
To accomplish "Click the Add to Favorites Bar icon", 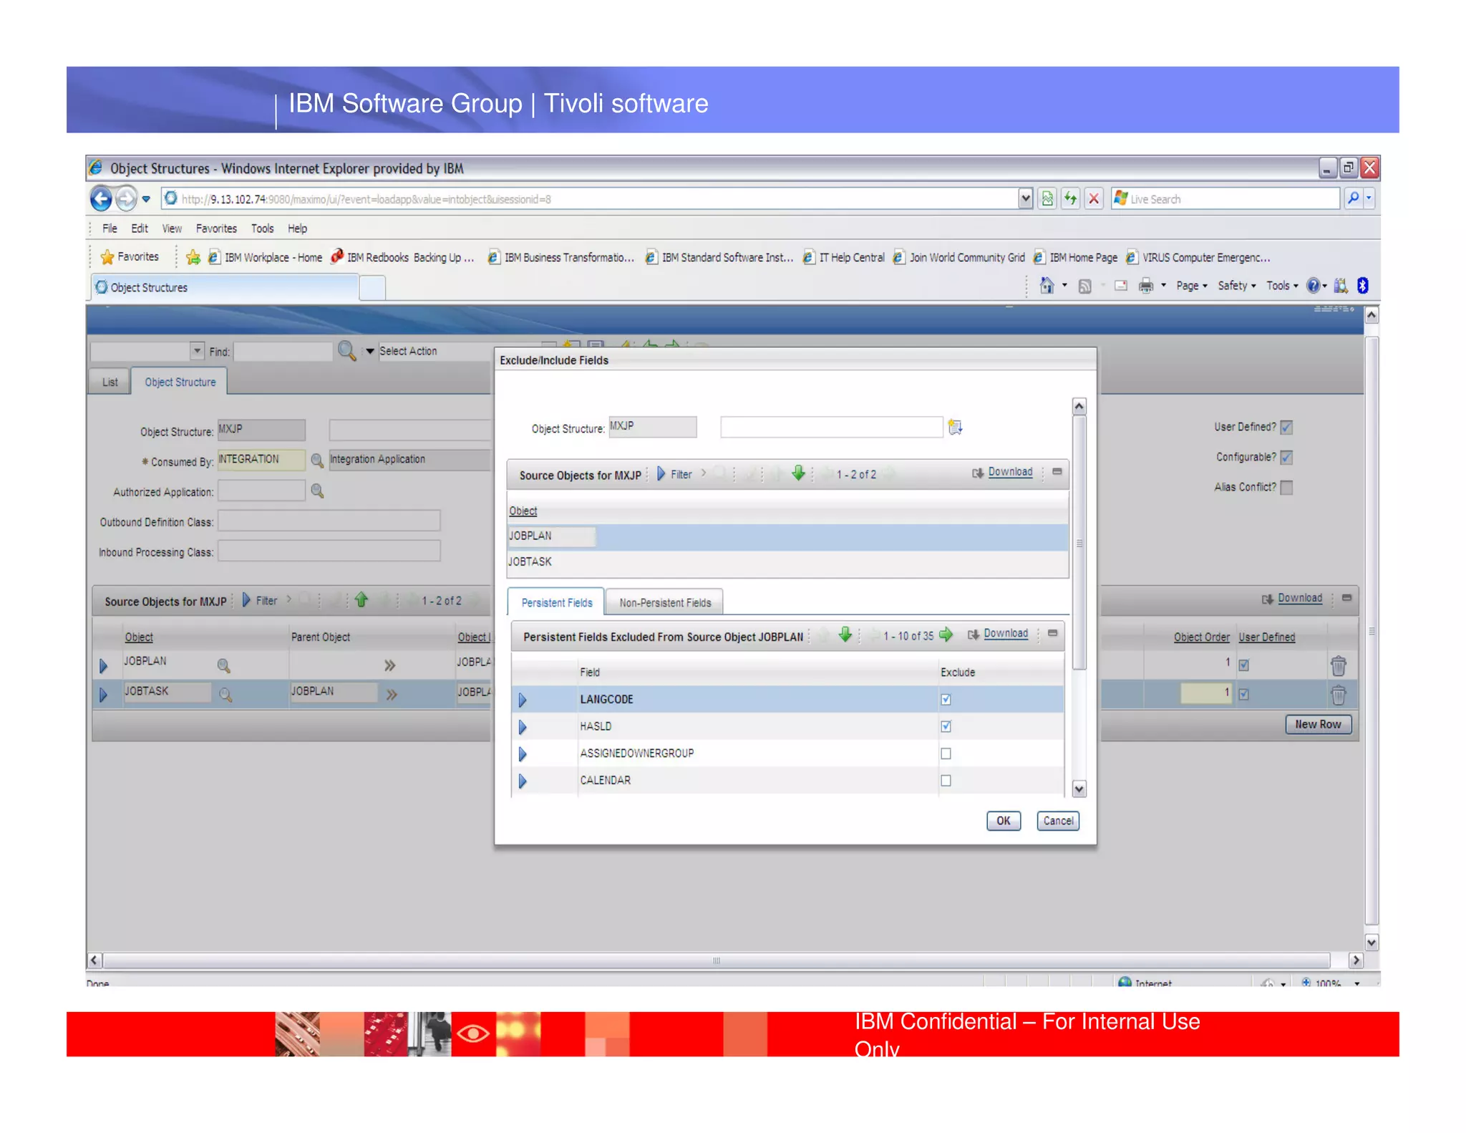I will pyautogui.click(x=193, y=256).
